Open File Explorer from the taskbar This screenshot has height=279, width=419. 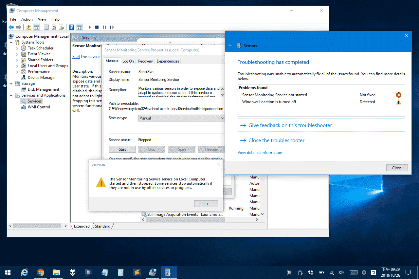pyautogui.click(x=57, y=272)
